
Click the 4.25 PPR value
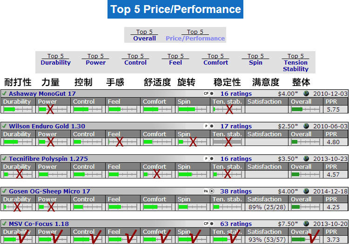[333, 207]
